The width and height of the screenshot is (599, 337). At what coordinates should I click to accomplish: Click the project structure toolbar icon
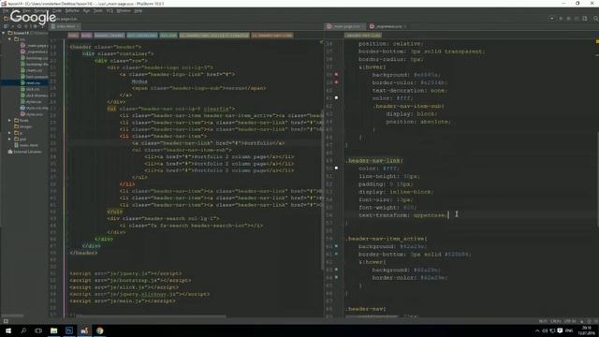click(x=585, y=19)
